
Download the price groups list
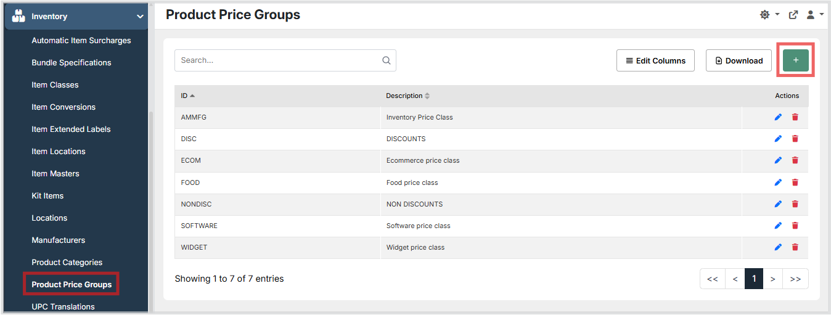click(x=739, y=60)
